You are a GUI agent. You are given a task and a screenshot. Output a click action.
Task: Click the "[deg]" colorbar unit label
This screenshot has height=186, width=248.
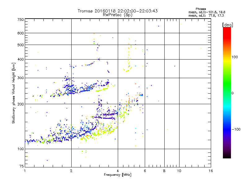pyautogui.click(x=228, y=25)
